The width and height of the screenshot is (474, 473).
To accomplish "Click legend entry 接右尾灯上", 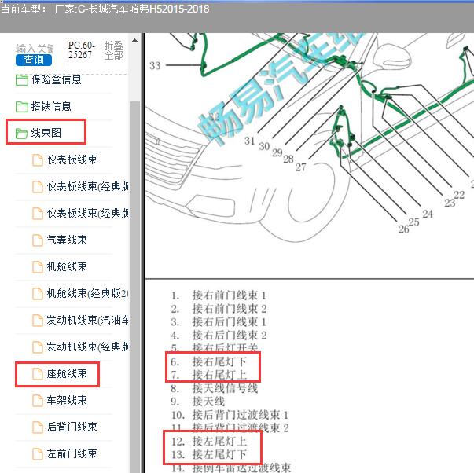I will click(x=219, y=375).
